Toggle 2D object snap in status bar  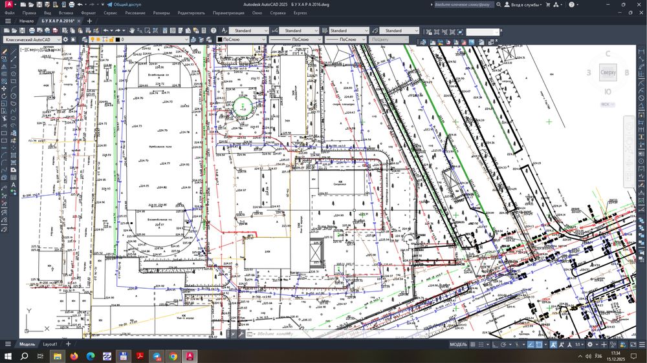point(539,344)
